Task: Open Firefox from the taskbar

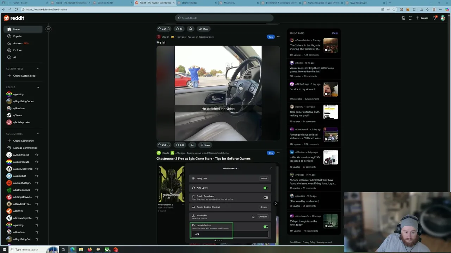Action: pos(89,249)
